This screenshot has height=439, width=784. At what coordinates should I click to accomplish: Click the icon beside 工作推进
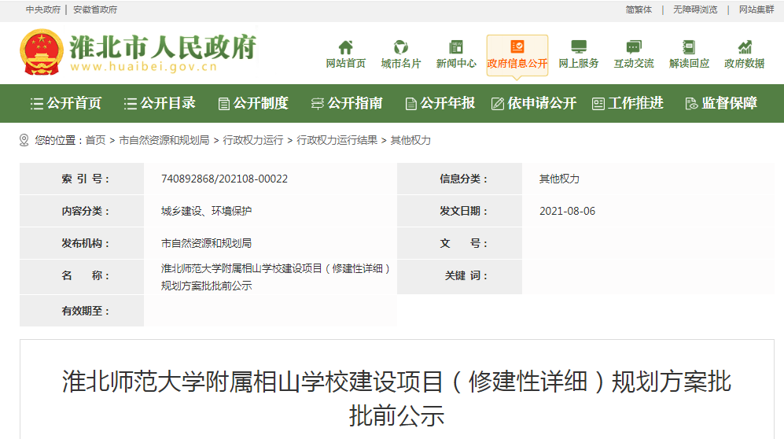coord(598,104)
